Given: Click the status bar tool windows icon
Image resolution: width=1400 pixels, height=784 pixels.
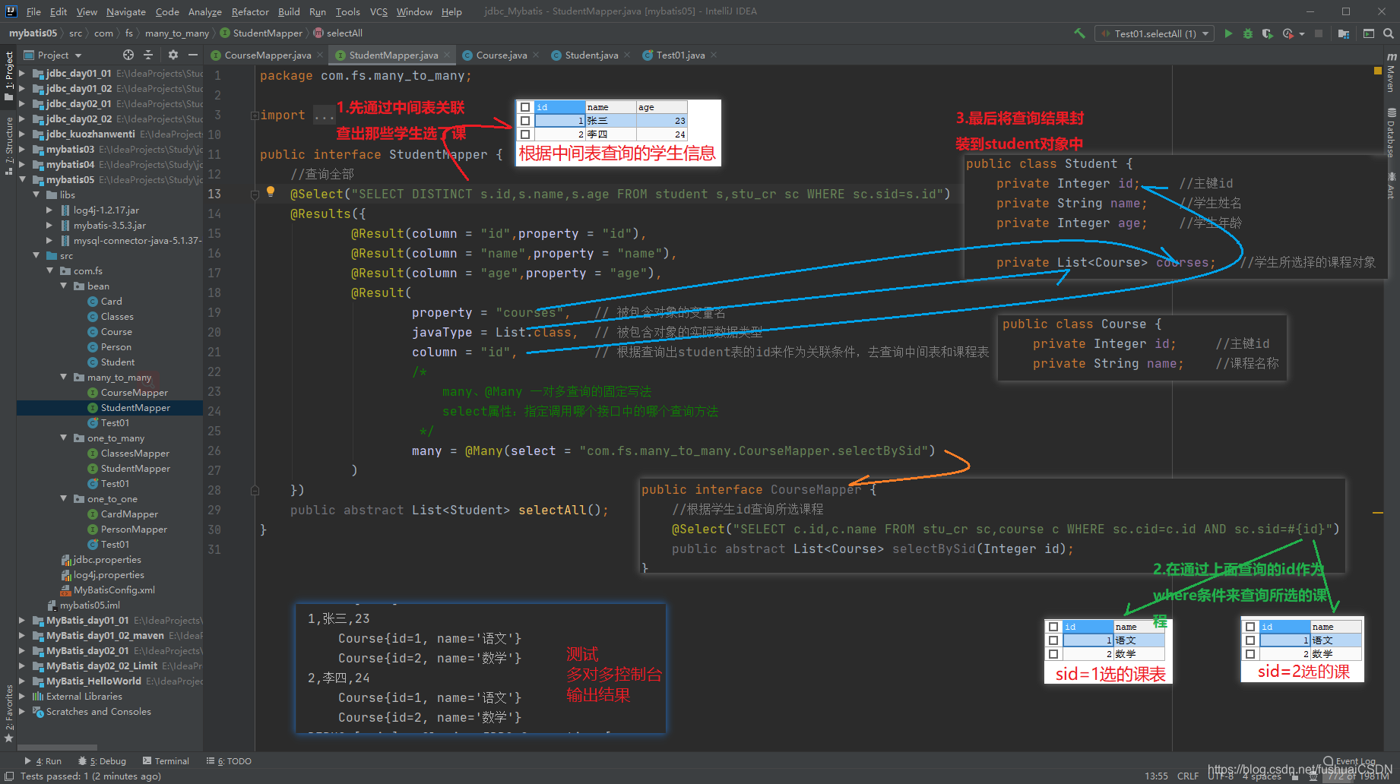Looking at the screenshot, I should point(9,776).
